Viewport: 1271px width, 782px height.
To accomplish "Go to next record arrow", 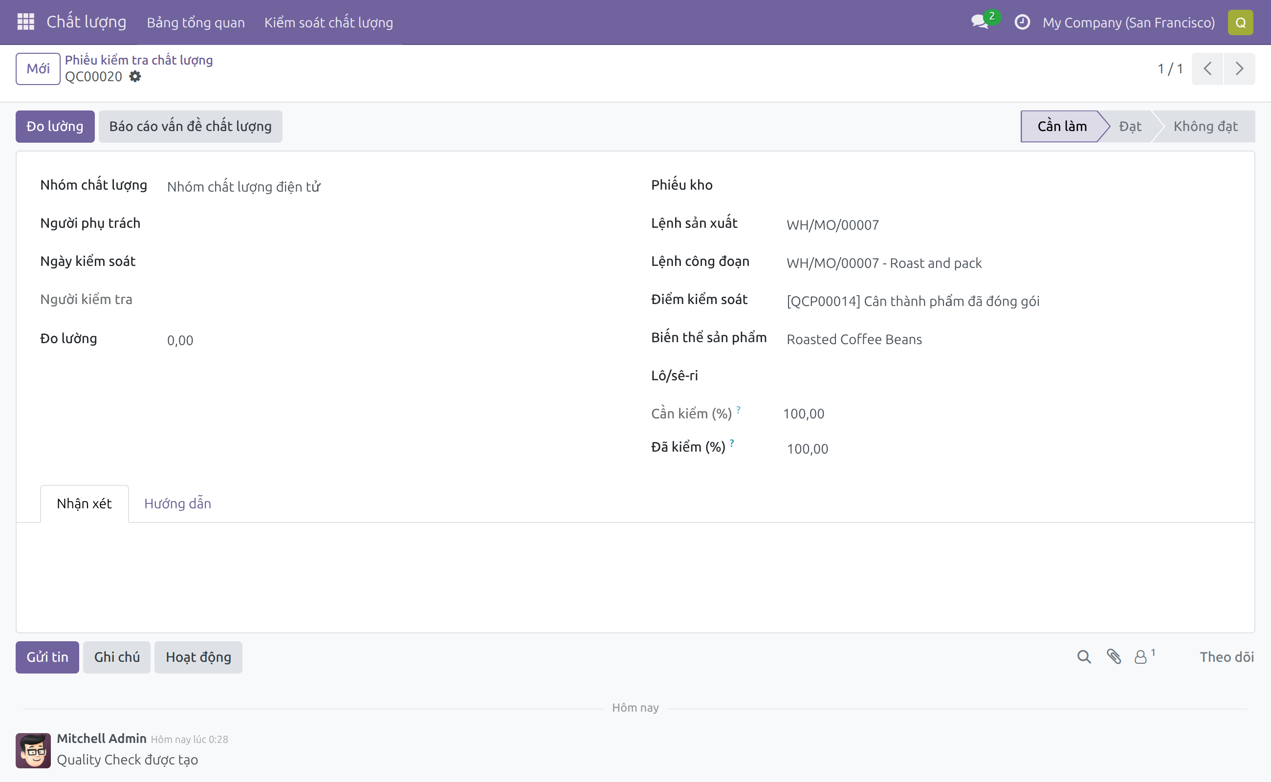I will [x=1239, y=68].
